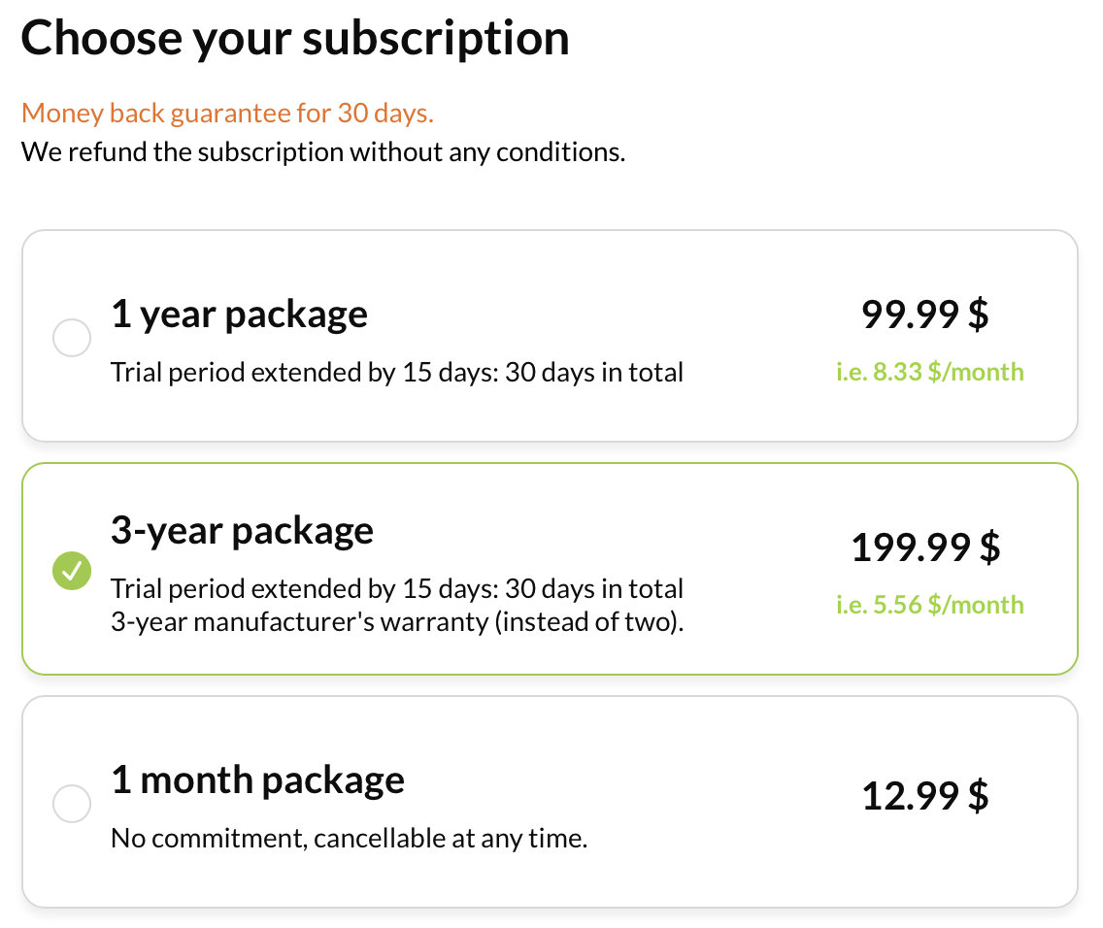Click the 199.99 $ price
The image size is (1103, 928).
click(925, 547)
